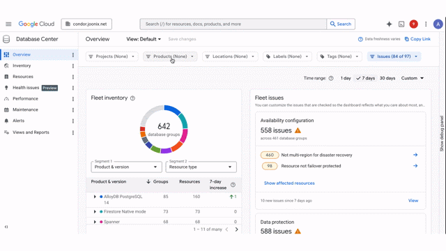The height and width of the screenshot is (251, 446).
Task: Click inside the resources search field
Action: (x=233, y=24)
